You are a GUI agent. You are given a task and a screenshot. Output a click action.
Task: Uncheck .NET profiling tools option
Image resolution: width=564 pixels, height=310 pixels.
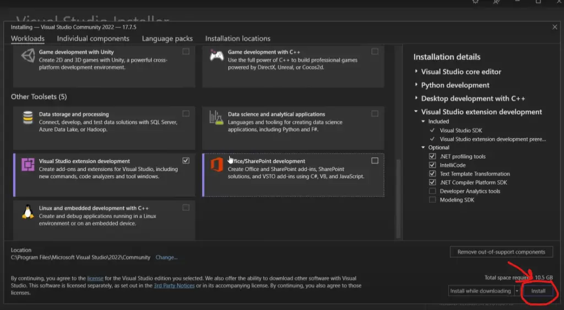coord(432,156)
